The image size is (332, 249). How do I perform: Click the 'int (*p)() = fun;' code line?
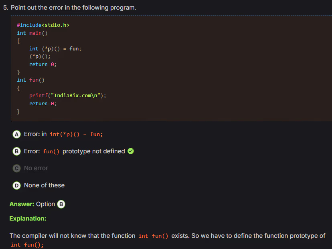coord(55,48)
